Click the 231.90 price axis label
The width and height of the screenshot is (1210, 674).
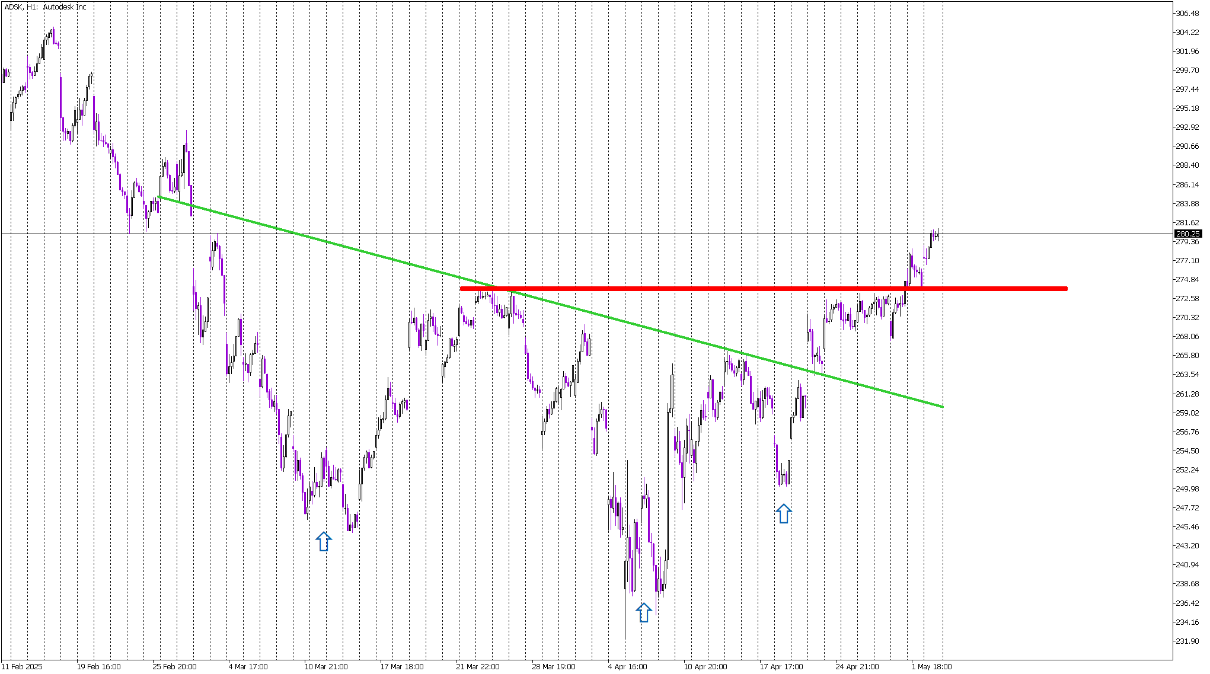point(1187,641)
